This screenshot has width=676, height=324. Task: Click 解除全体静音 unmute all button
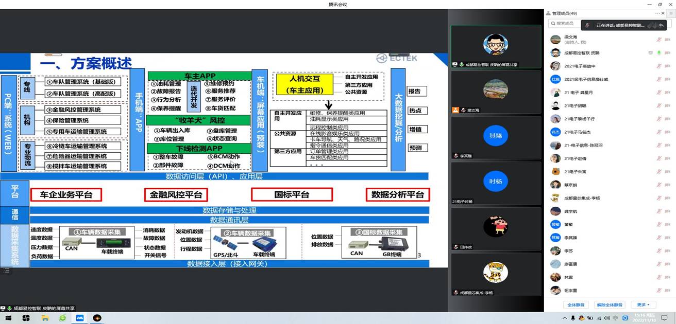611,304
